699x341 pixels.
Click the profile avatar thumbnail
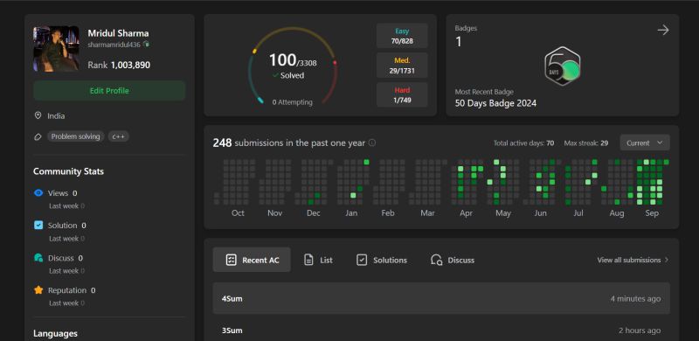point(56,49)
